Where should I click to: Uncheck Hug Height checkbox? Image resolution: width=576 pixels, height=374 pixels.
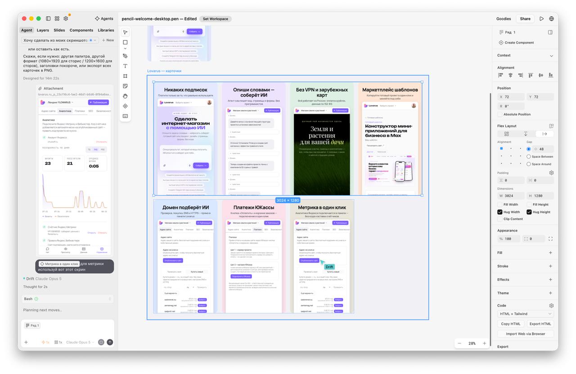pos(529,212)
